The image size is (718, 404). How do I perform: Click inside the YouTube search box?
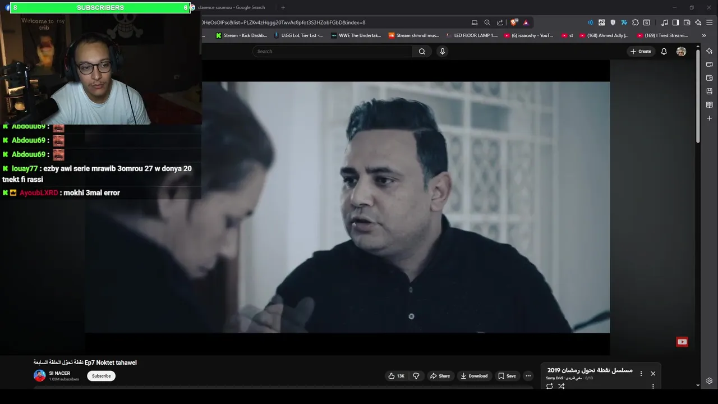[334, 51]
